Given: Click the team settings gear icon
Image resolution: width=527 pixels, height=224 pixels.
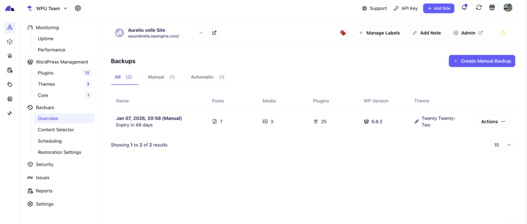Looking at the screenshot, I should [x=78, y=8].
